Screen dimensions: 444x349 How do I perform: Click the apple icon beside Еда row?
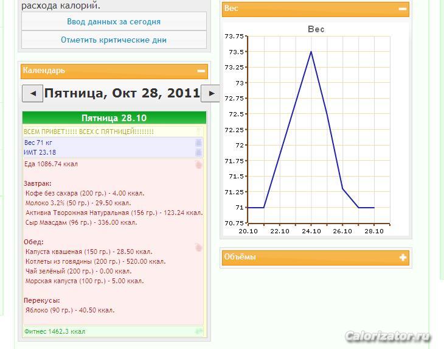pos(198,164)
